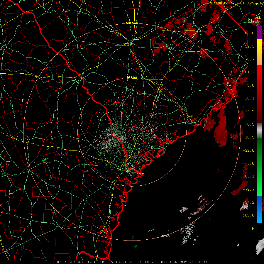264x264 pixels.
Task: Click the 92.3 velocity scale value
Action: pyautogui.click(x=250, y=46)
